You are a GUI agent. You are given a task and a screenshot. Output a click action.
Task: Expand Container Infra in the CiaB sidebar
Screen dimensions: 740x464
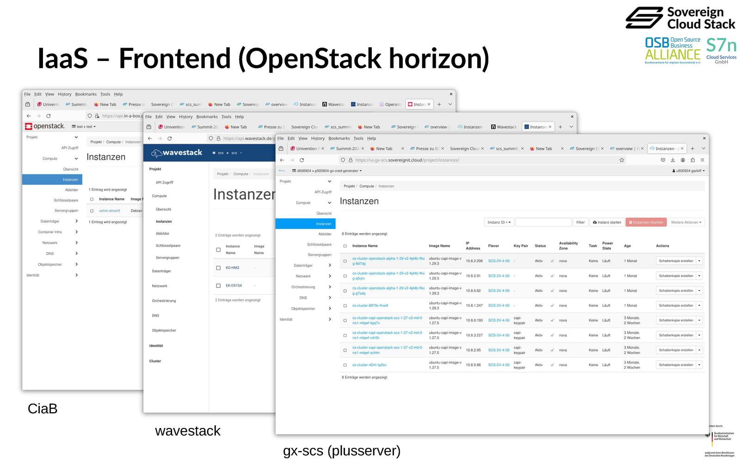[x=76, y=232]
